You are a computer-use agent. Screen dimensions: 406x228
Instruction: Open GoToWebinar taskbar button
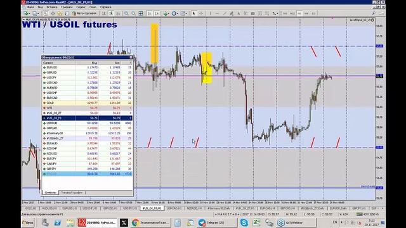tap(296, 222)
